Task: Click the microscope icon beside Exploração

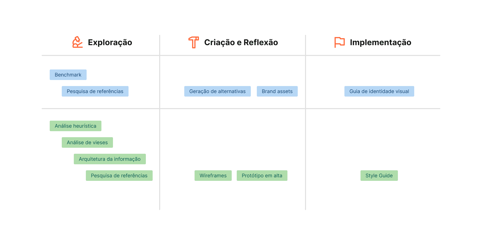Action: coord(77,42)
